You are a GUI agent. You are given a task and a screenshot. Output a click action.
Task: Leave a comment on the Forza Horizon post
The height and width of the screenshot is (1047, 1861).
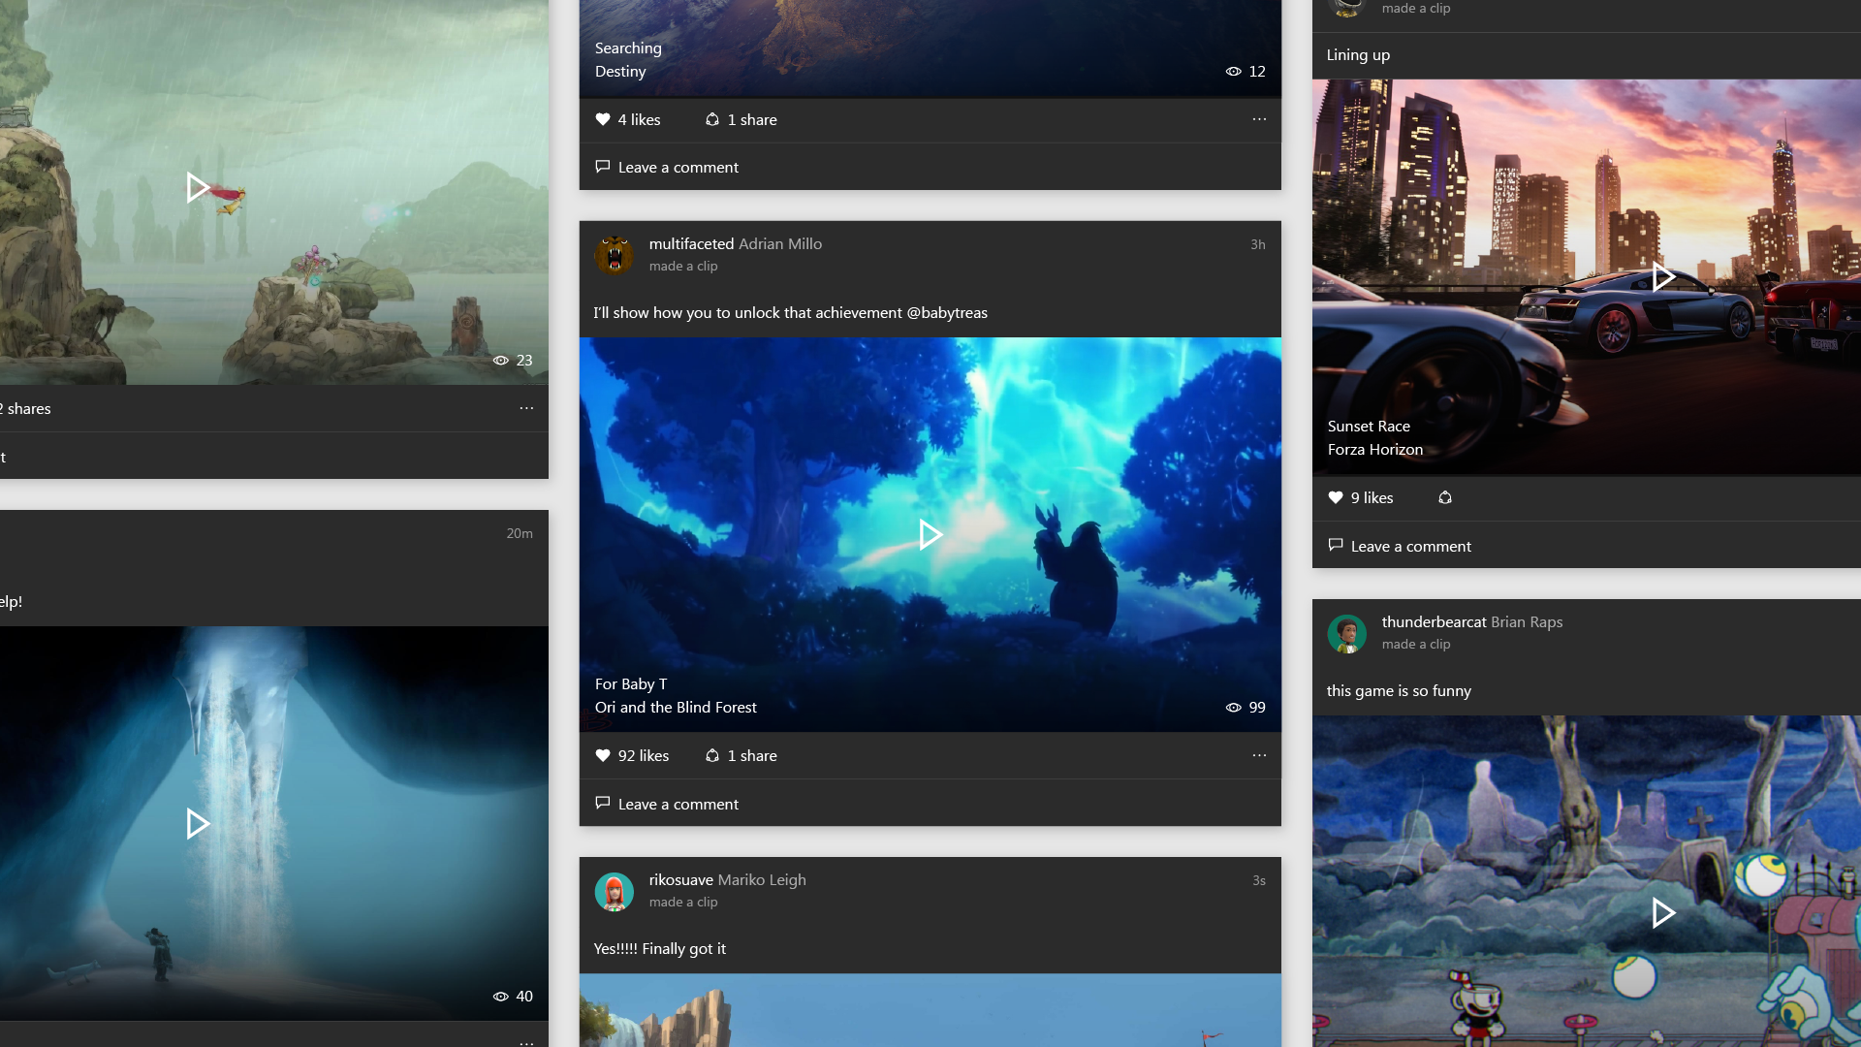(x=1400, y=546)
